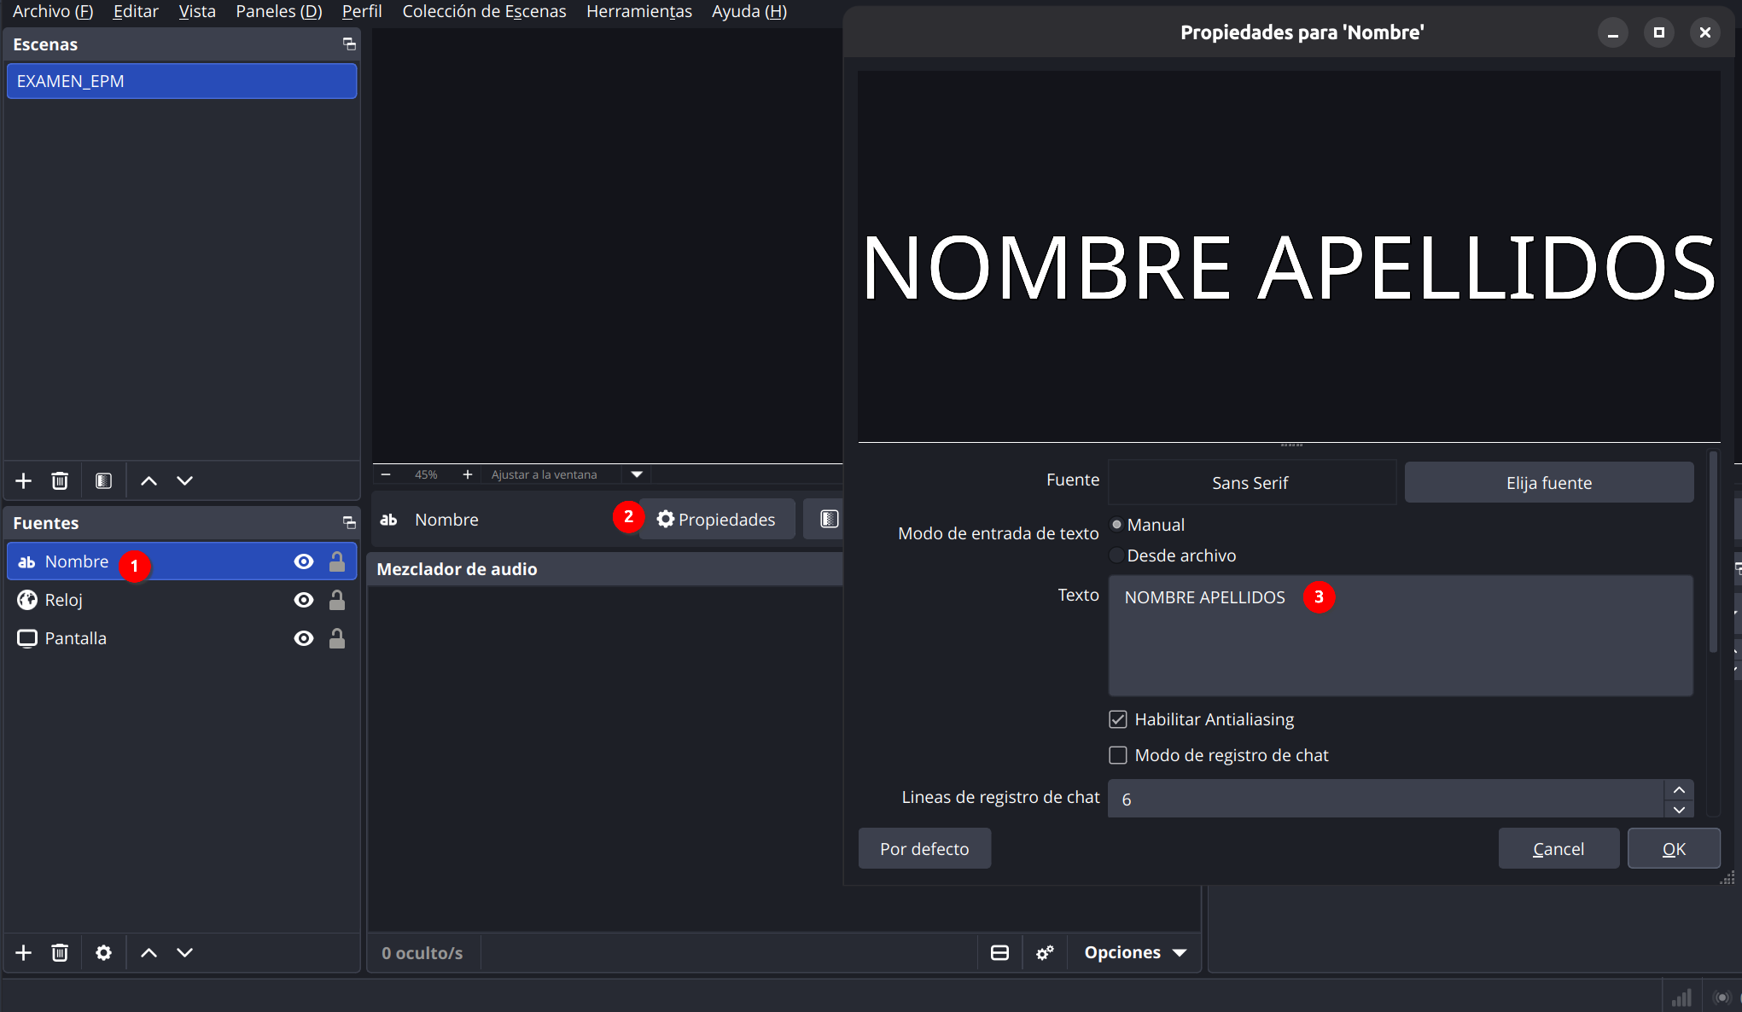Increase chat log lines with up arrow
Viewport: 1742px width, 1012px height.
(1679, 790)
